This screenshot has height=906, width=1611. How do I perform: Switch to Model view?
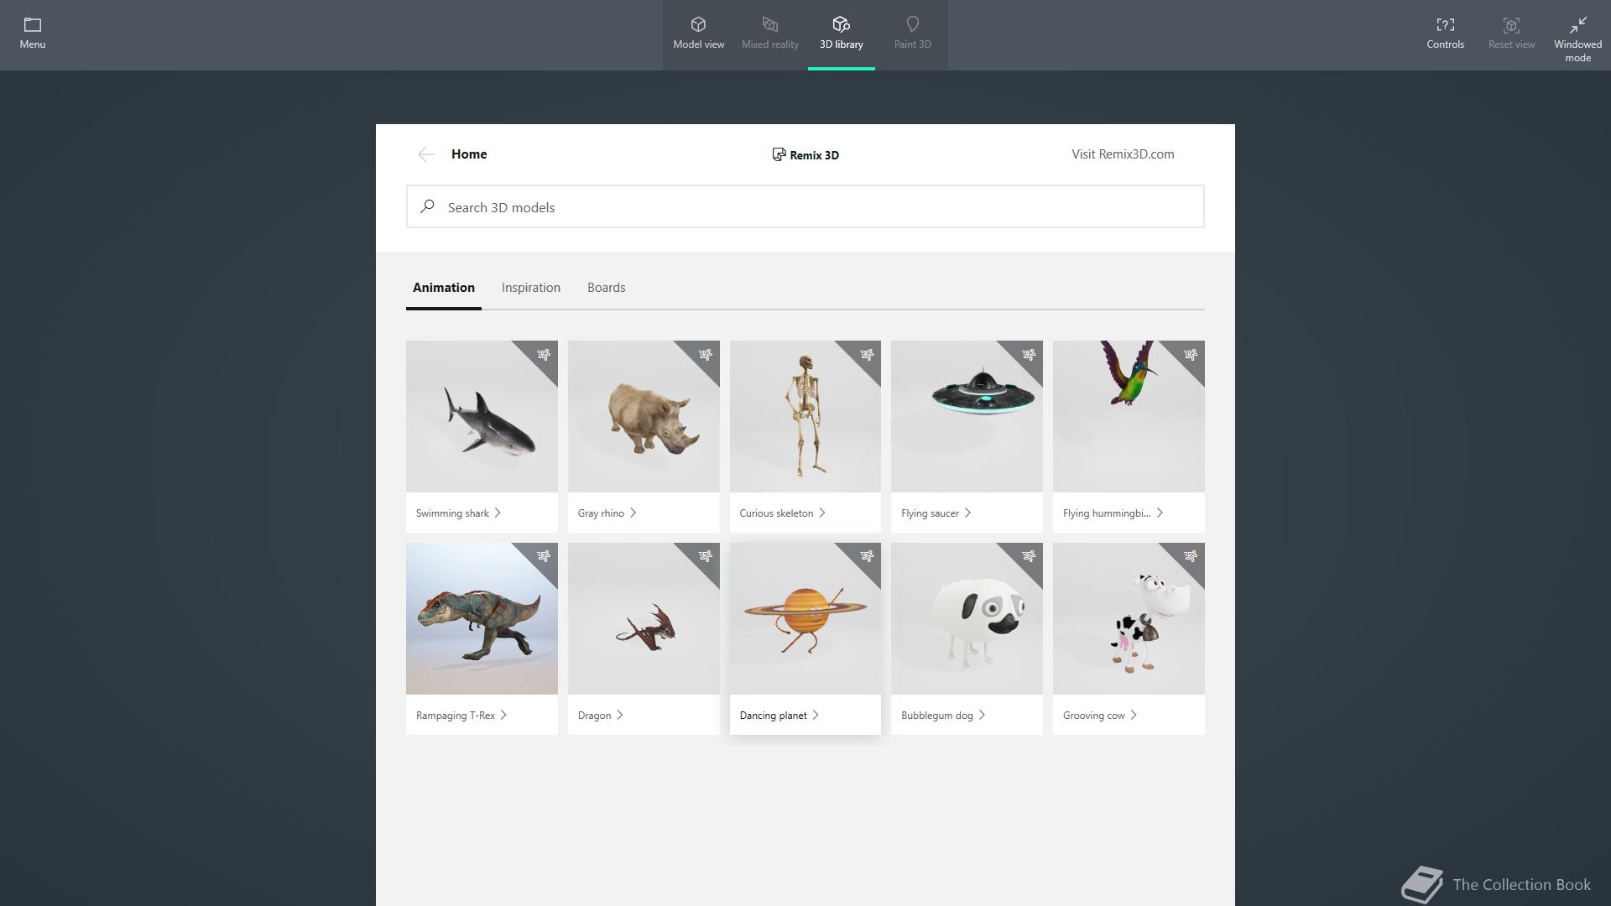coord(698,34)
